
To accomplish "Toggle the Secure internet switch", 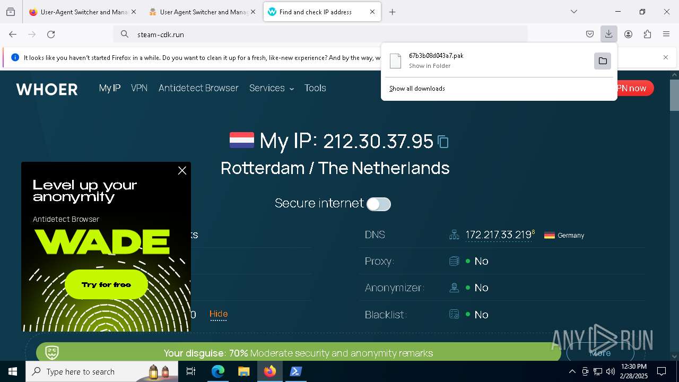I will 379,204.
